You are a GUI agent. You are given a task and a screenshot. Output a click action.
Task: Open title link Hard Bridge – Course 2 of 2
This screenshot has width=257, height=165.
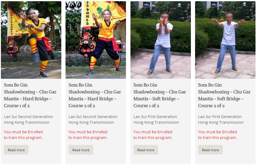95,95
